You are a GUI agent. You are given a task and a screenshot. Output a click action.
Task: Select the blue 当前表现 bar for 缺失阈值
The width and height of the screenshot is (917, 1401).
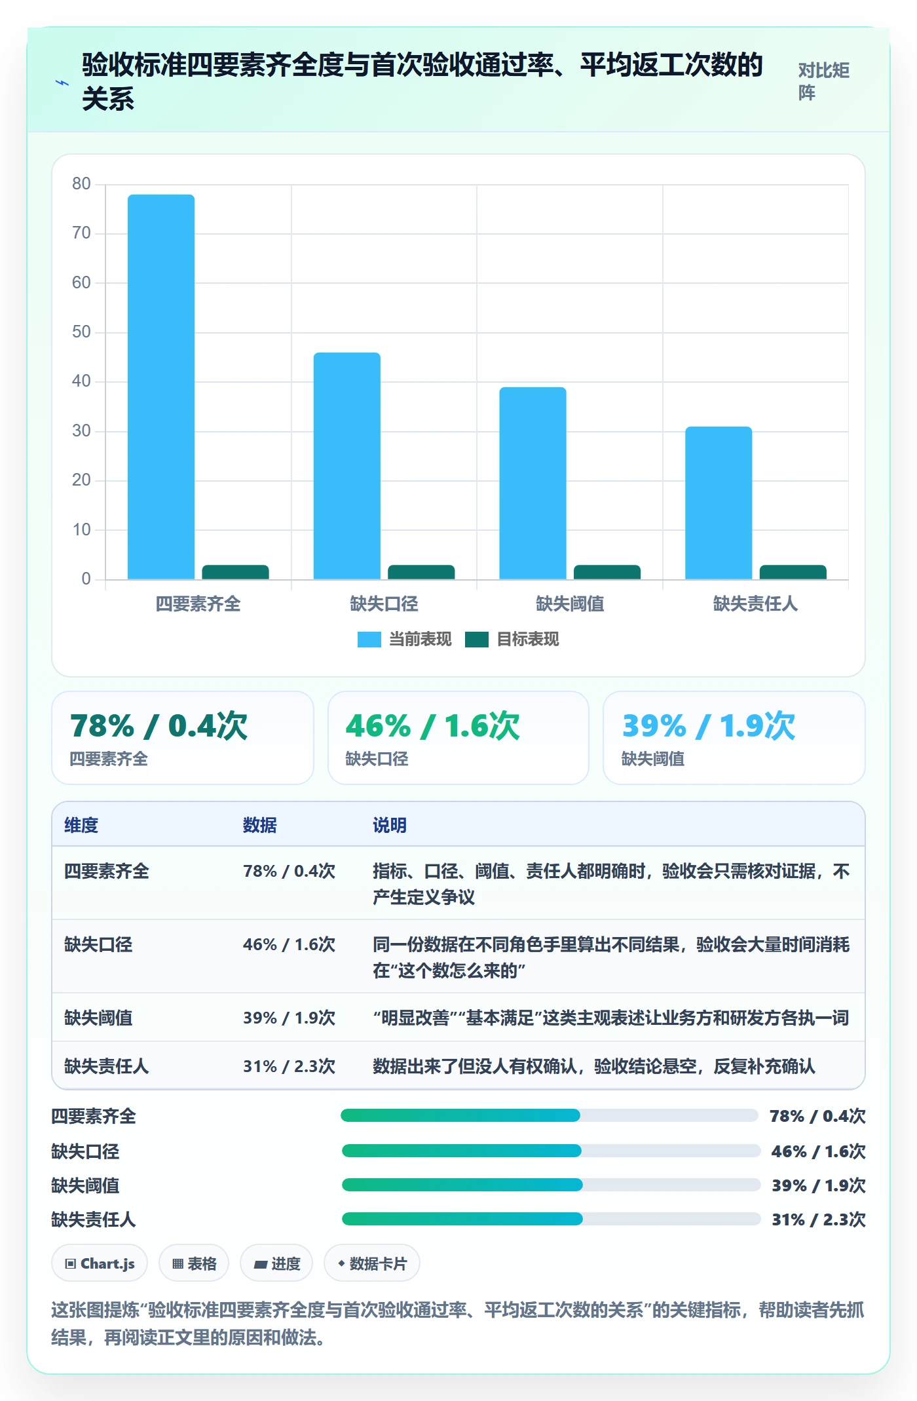533,483
